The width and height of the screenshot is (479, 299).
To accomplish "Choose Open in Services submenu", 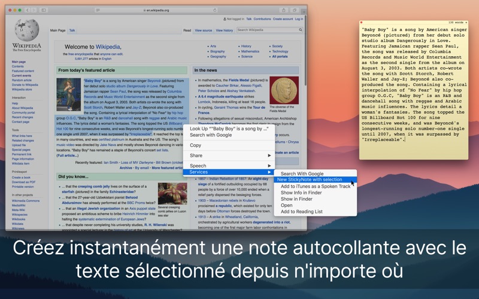I will tap(316, 205).
